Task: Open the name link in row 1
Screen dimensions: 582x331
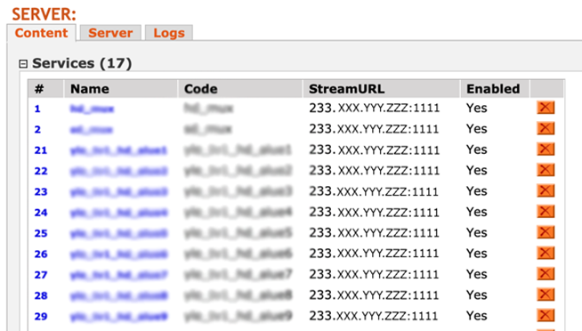Action: [x=92, y=109]
